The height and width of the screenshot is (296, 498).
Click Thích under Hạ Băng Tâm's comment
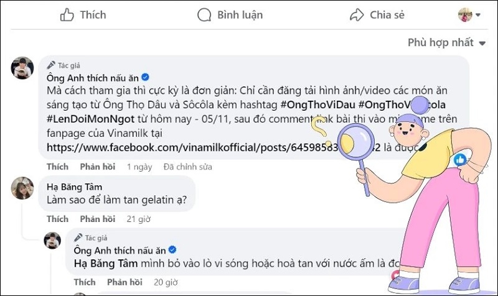pos(57,219)
